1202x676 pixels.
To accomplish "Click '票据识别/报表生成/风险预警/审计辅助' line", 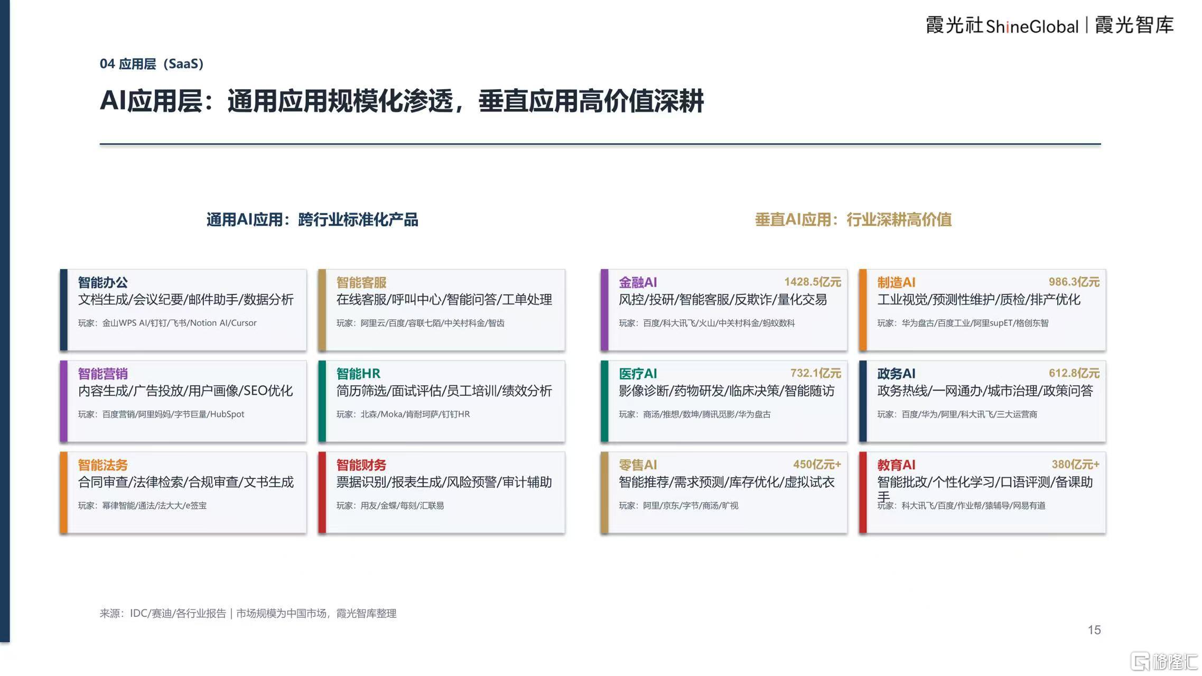I will (444, 482).
